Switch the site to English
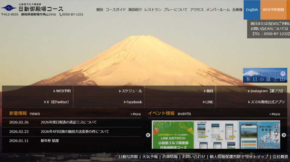The image size is (290, 162). coord(252,10)
